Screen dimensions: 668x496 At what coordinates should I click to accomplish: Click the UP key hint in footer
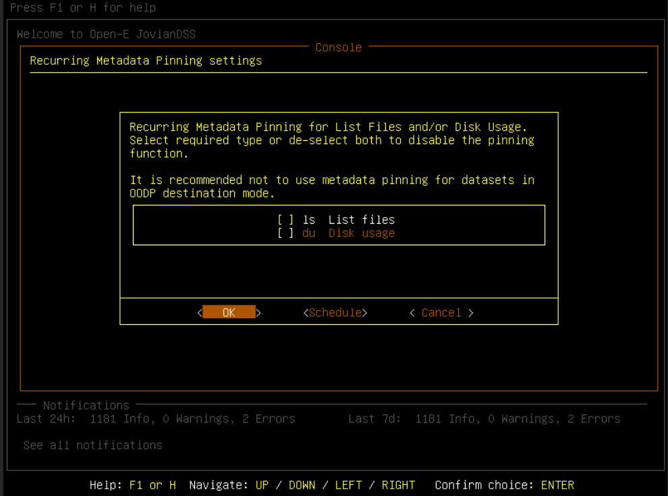click(x=262, y=485)
